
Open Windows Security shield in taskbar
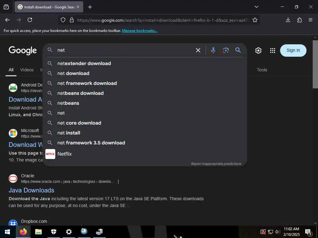(x=53, y=232)
